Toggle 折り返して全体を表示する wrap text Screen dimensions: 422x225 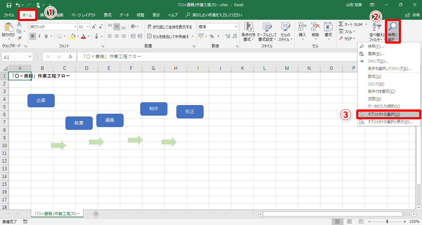coord(170,27)
